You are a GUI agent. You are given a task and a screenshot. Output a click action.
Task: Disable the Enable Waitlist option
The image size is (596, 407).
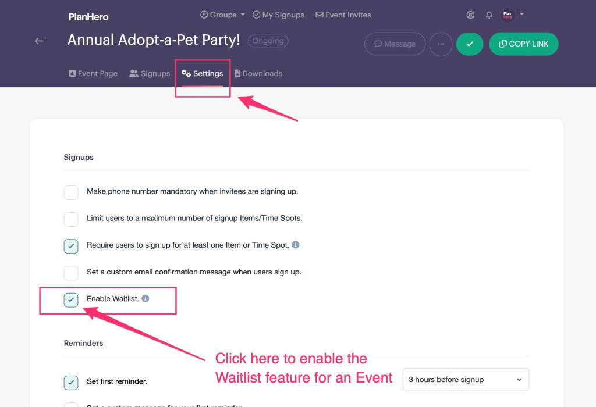pos(71,299)
